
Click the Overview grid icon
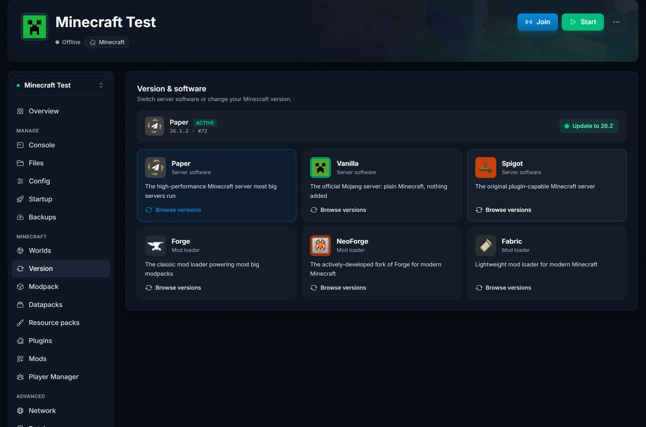20,111
